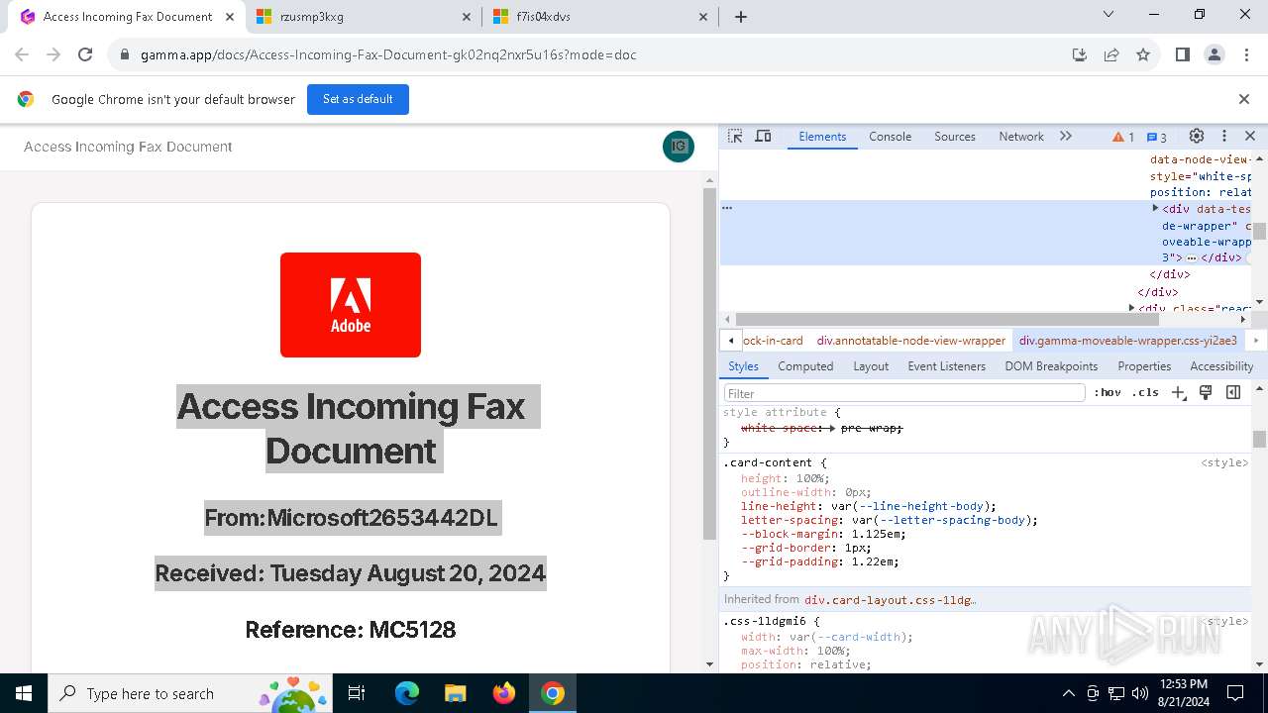Open the Chrome side panel icon
The image size is (1268, 713).
click(1182, 54)
